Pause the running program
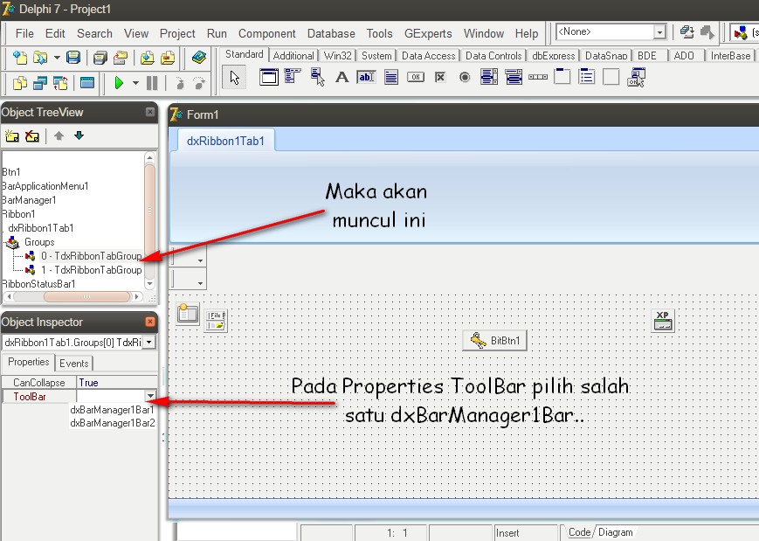This screenshot has width=759, height=541. pos(150,82)
